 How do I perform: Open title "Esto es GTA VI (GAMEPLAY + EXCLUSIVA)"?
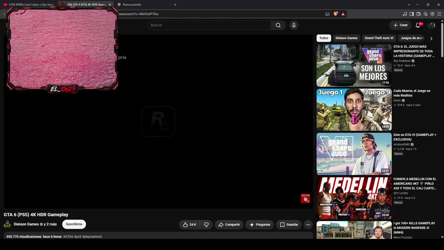[x=415, y=137]
